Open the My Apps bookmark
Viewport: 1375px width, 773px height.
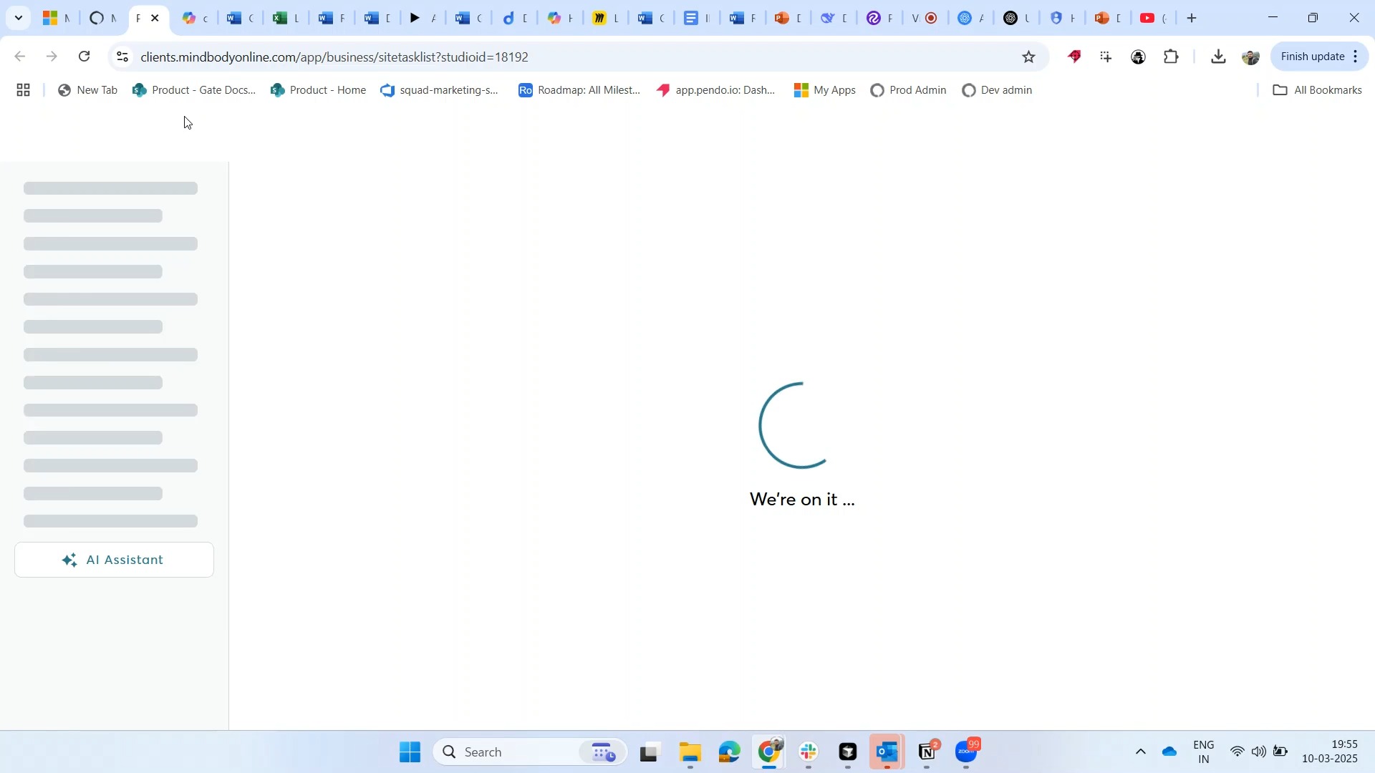pos(826,90)
